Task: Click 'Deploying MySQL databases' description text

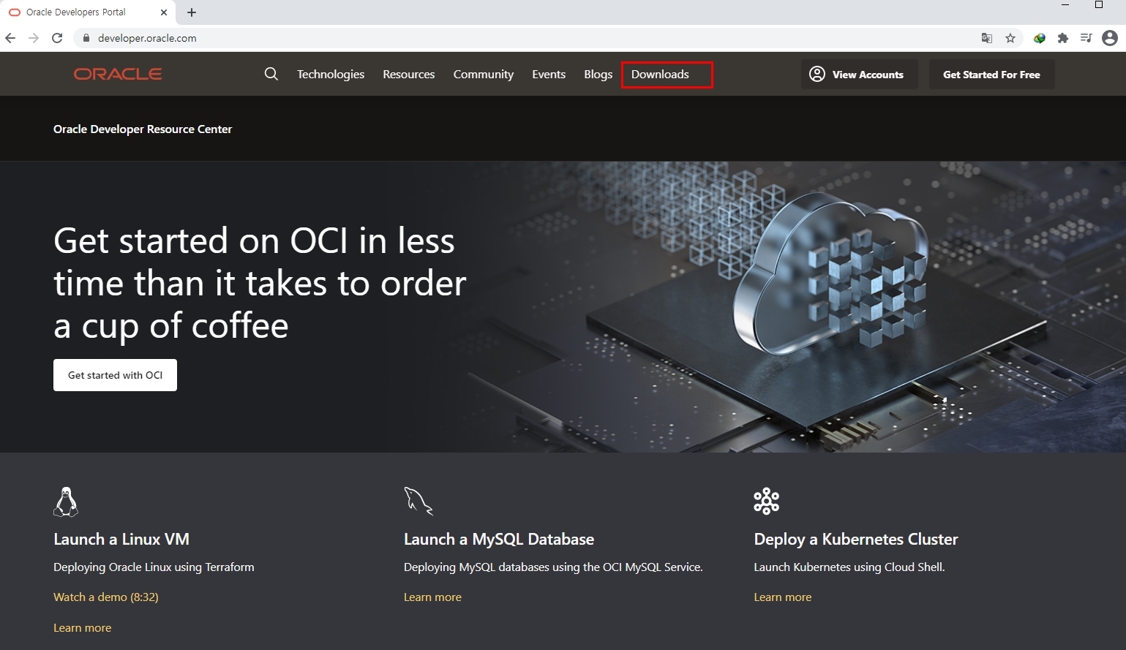Action: coord(553,567)
